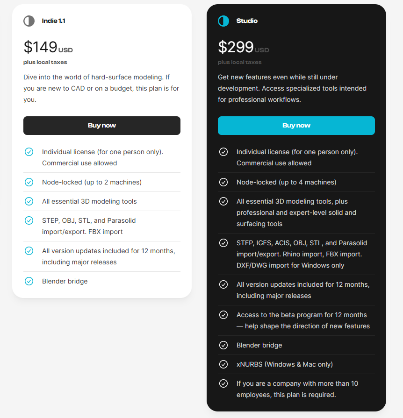
Task: Click checkmark next to beta program access
Action: tap(223, 315)
